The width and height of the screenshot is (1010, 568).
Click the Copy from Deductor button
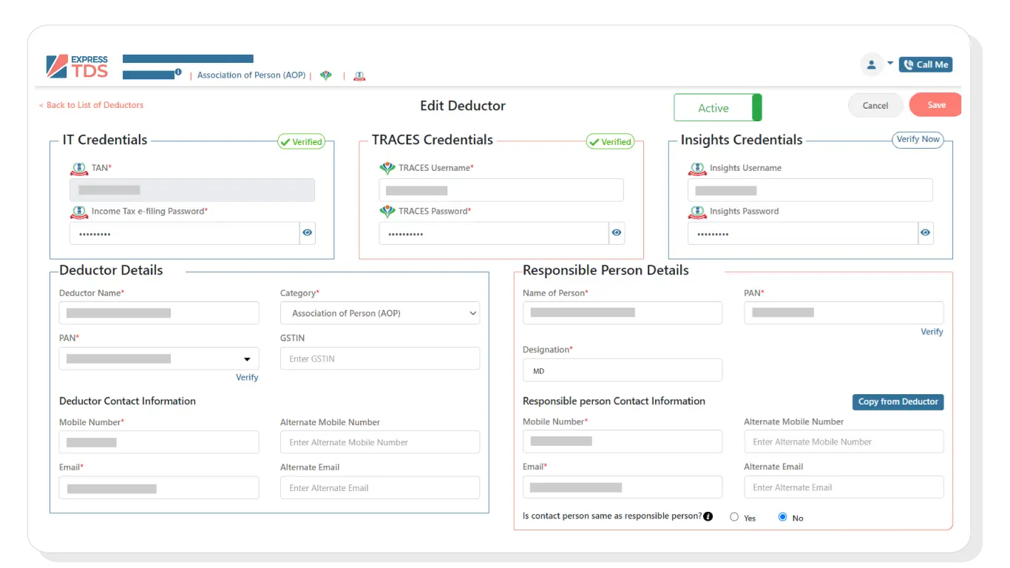coord(898,402)
